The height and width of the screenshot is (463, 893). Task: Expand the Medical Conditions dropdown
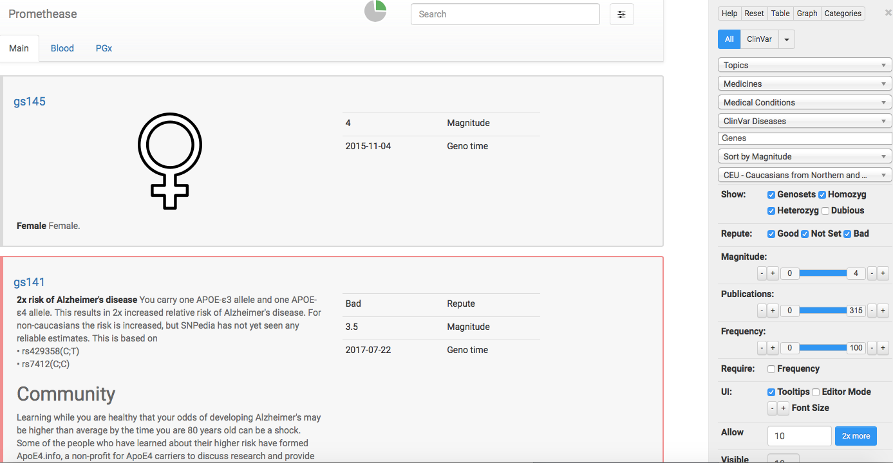[805, 102]
